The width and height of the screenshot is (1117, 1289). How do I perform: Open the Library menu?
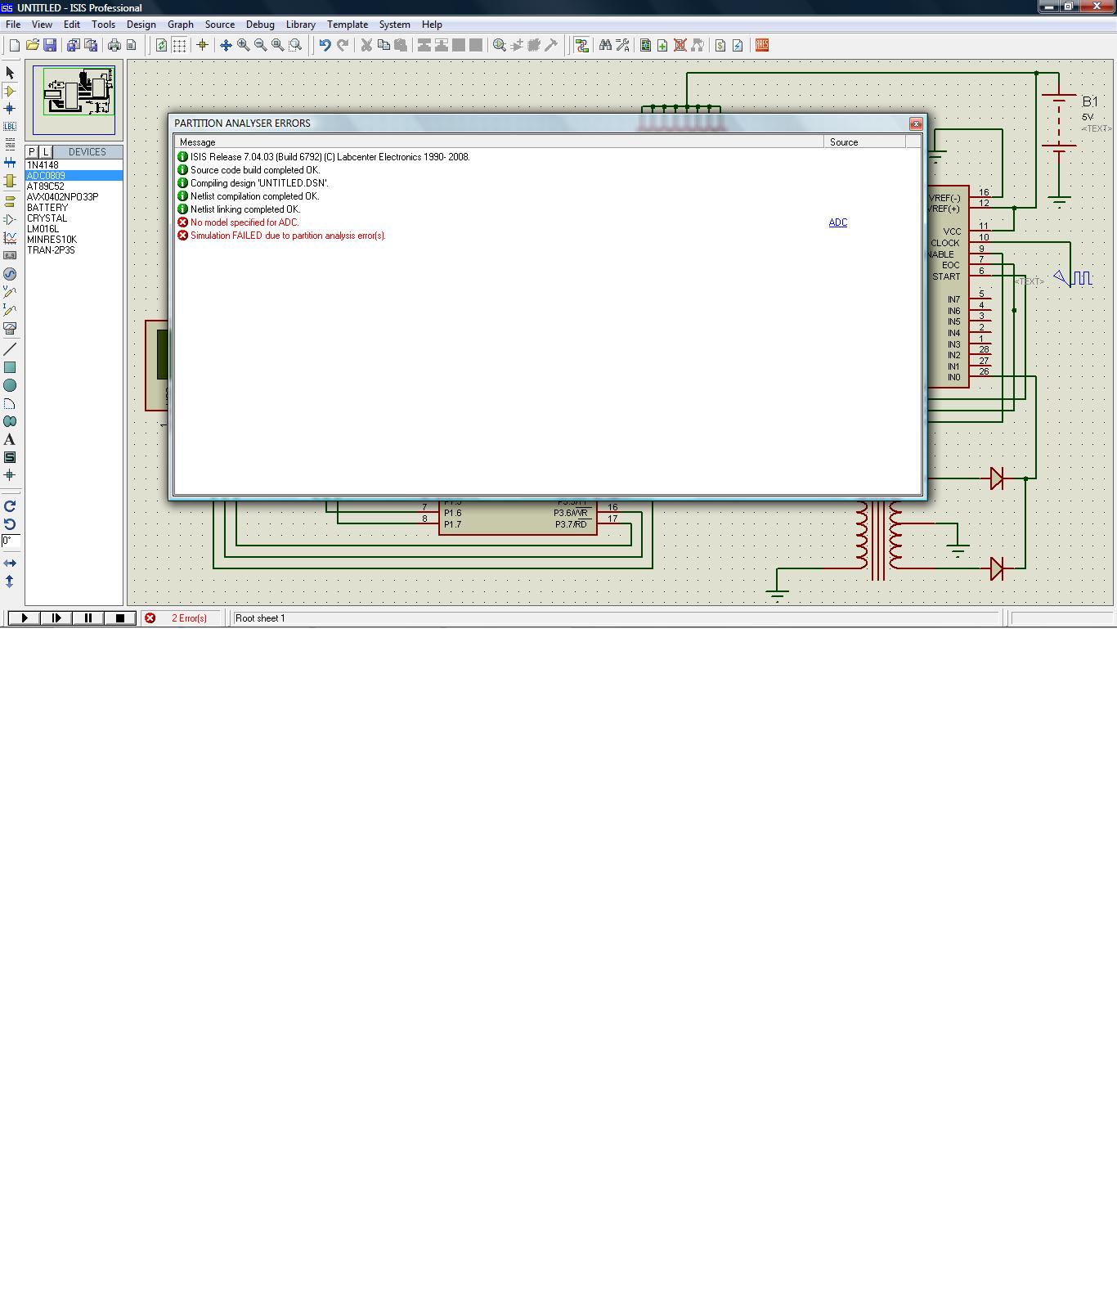tap(300, 25)
